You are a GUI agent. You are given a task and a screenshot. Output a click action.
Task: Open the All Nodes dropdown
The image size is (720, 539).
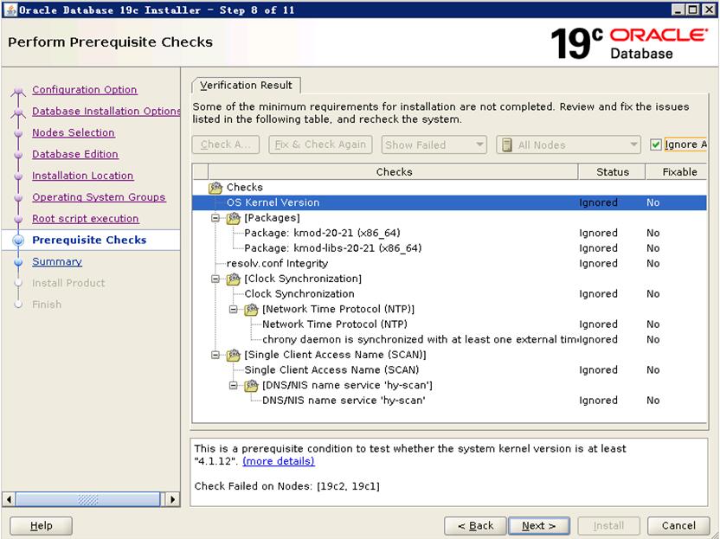point(569,145)
